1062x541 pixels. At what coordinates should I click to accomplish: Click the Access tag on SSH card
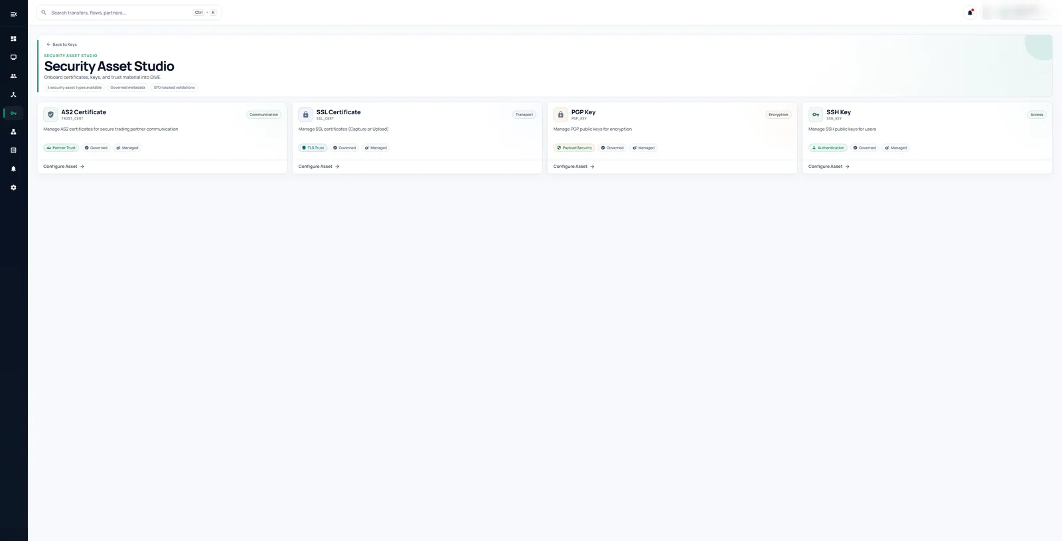(x=1036, y=115)
